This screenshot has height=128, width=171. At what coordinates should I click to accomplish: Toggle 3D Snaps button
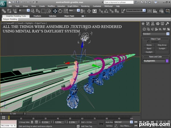(101, 11)
